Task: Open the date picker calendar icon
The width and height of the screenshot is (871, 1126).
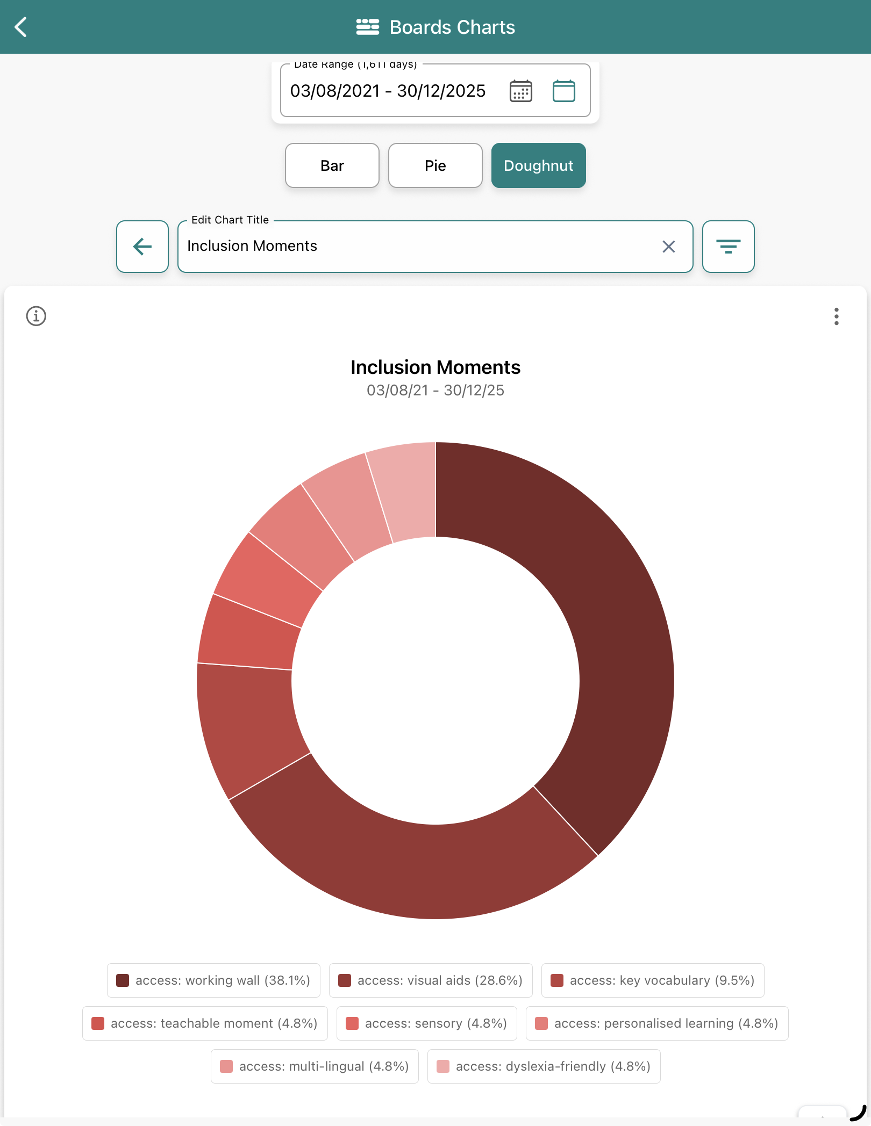Action: tap(520, 91)
